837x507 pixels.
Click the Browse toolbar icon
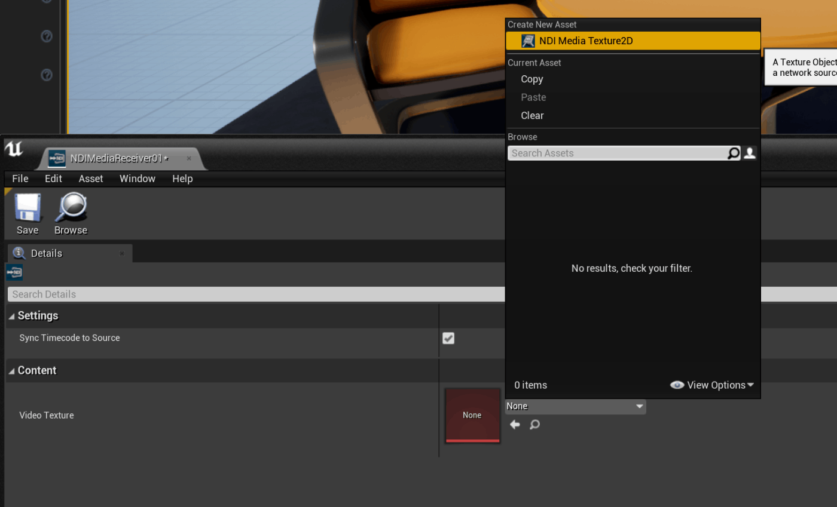pos(71,208)
